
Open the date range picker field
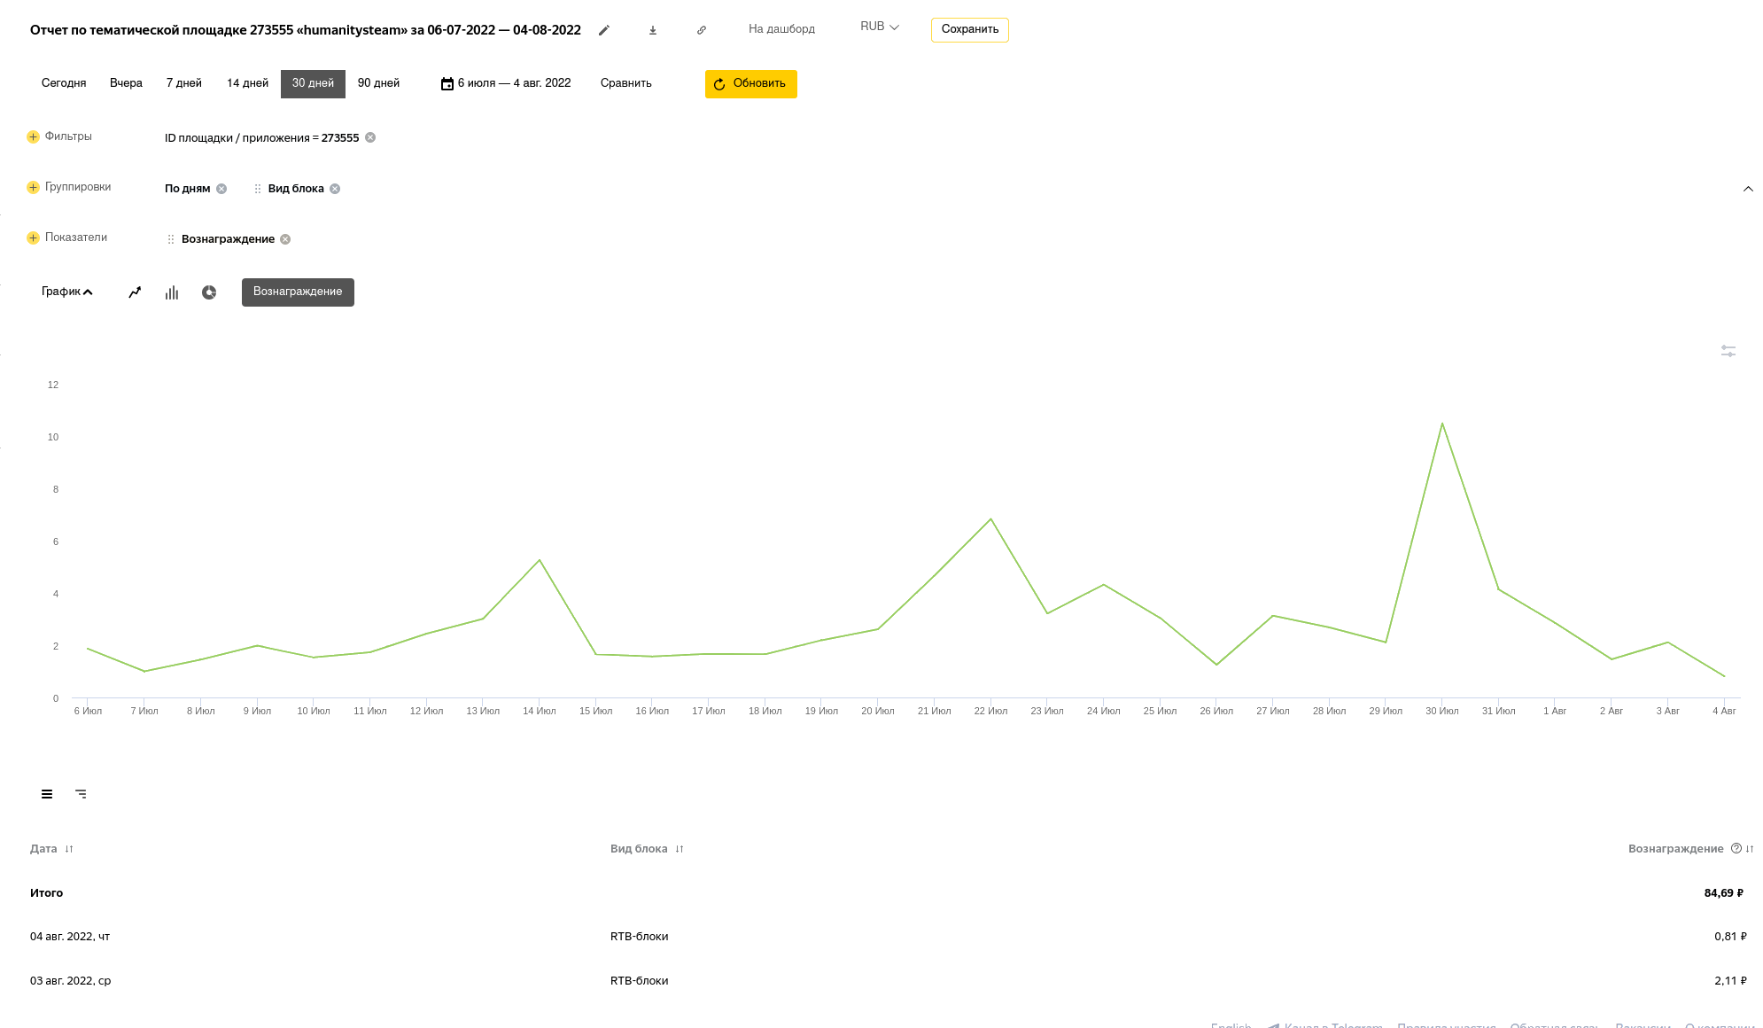click(x=507, y=83)
